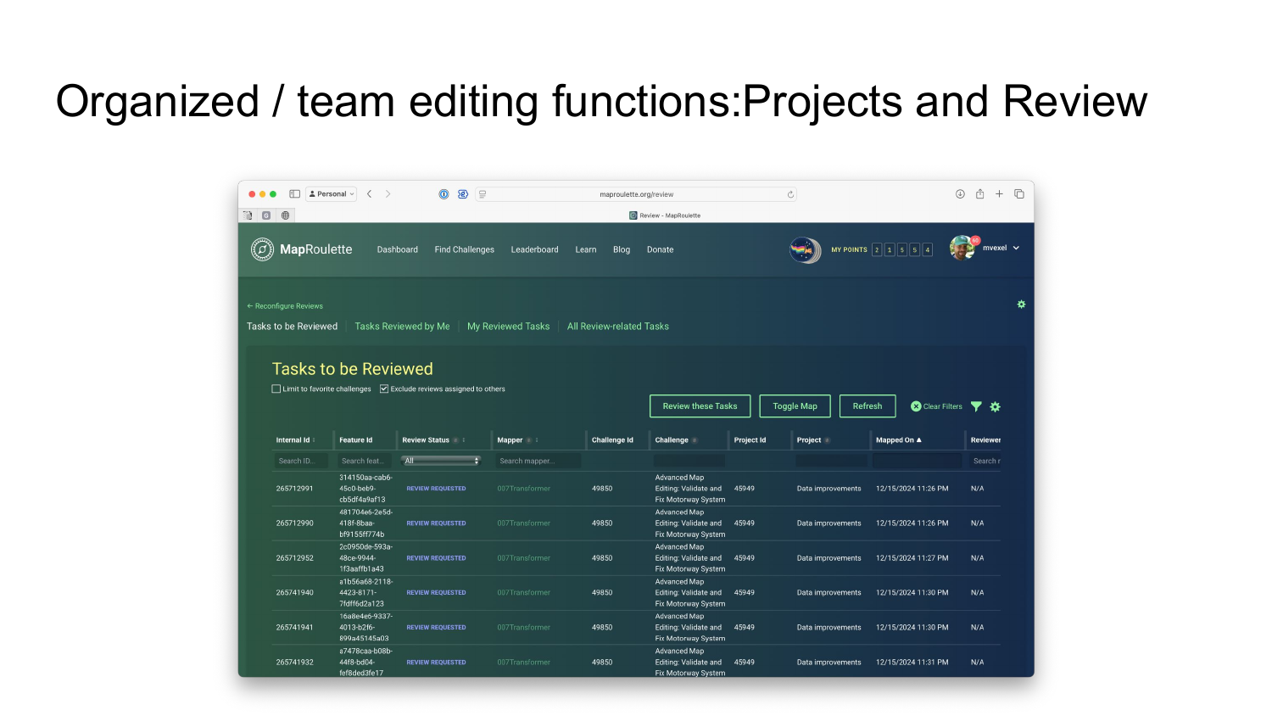Click the sort icon beside Review Status

(464, 440)
